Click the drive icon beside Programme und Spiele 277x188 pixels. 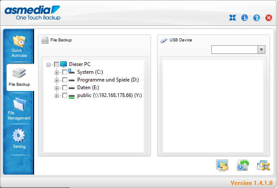click(71, 80)
